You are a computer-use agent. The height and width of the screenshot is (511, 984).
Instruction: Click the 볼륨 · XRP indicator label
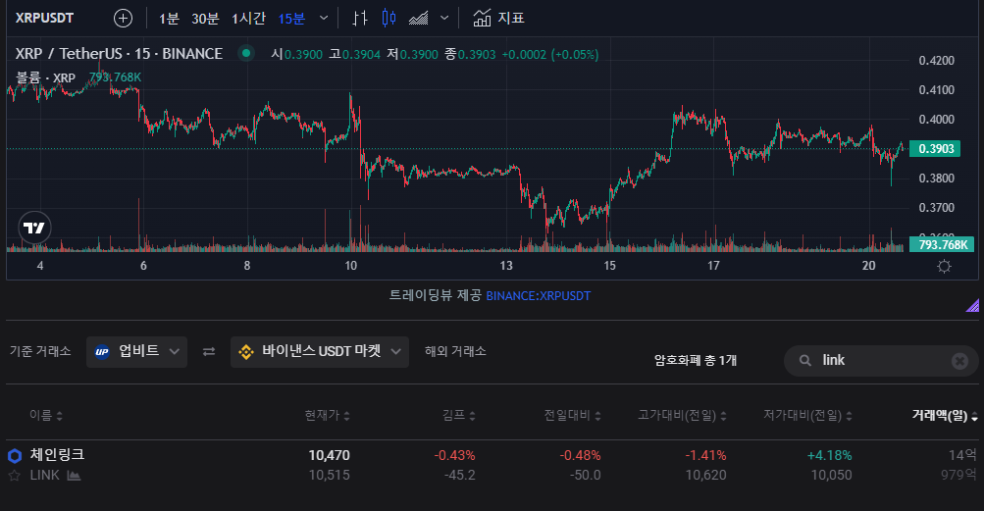point(45,77)
